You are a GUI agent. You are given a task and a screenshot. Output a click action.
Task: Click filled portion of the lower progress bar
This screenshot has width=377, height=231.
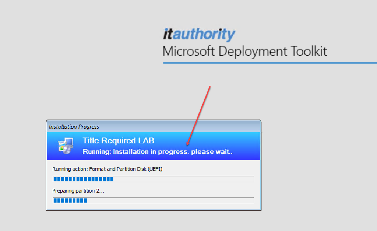point(70,200)
